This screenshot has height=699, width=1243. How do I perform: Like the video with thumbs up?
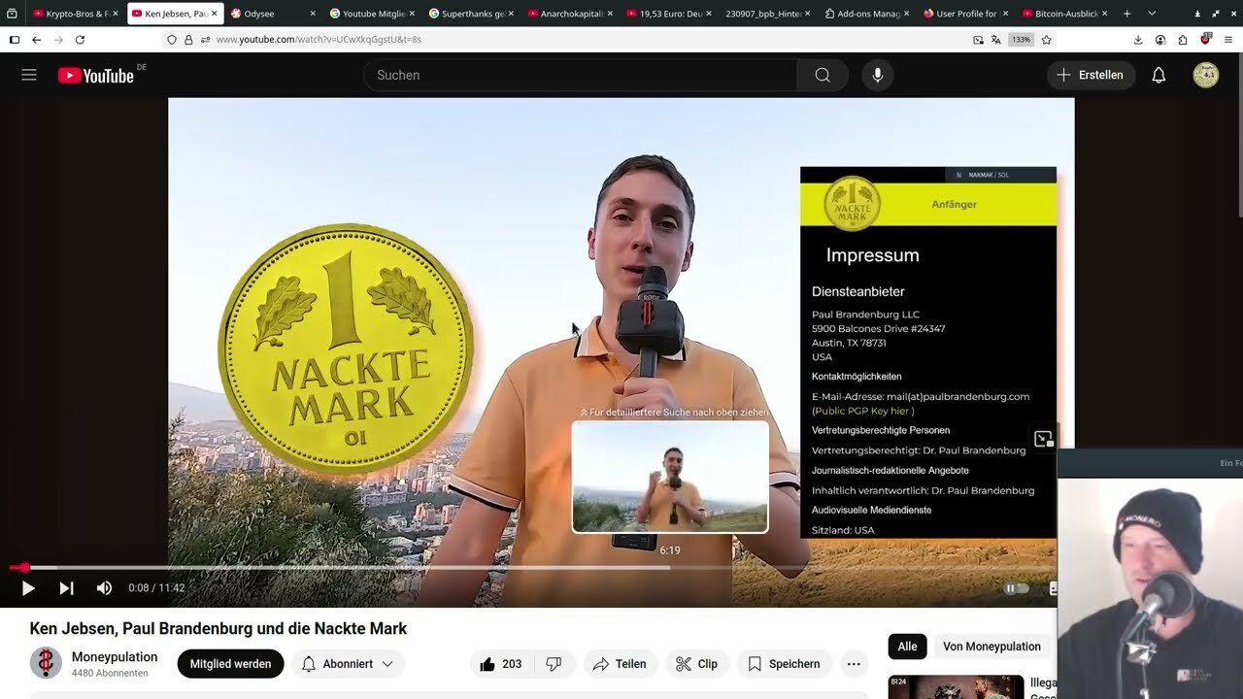[500, 664]
